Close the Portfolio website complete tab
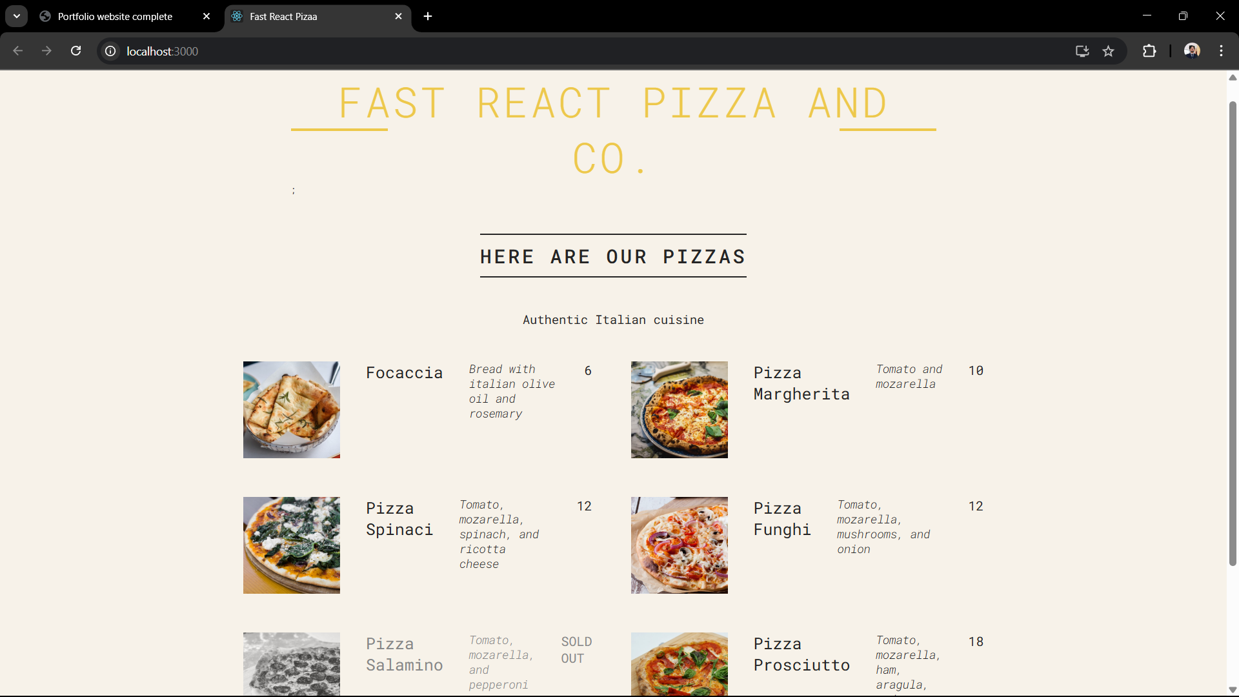Viewport: 1239px width, 697px height. (x=206, y=17)
